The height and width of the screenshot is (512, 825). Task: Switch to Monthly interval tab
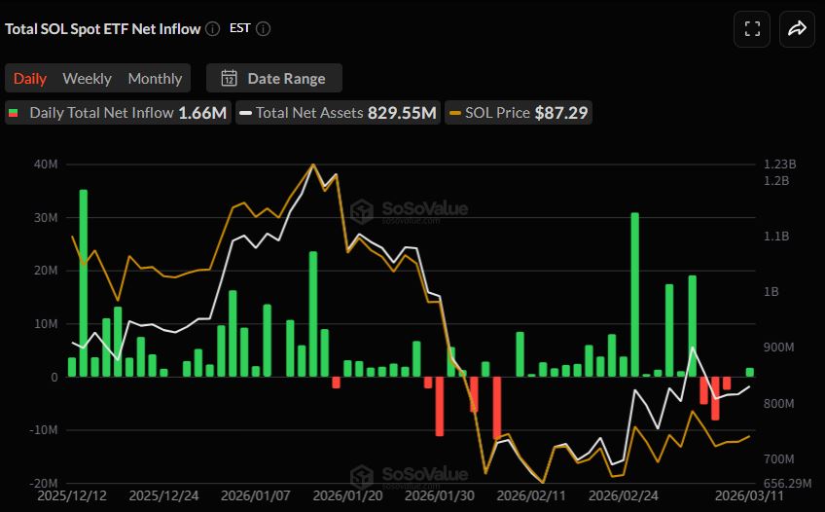point(155,78)
